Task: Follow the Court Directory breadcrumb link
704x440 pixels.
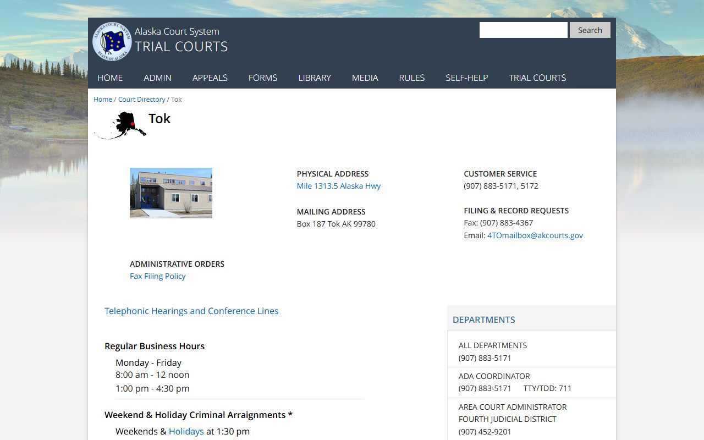Action: point(142,100)
